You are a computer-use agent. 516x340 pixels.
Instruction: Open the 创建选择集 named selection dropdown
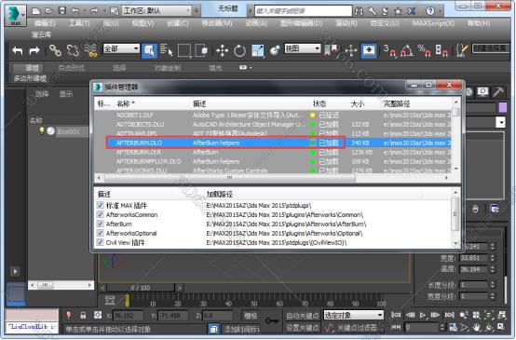pyautogui.click(x=490, y=48)
